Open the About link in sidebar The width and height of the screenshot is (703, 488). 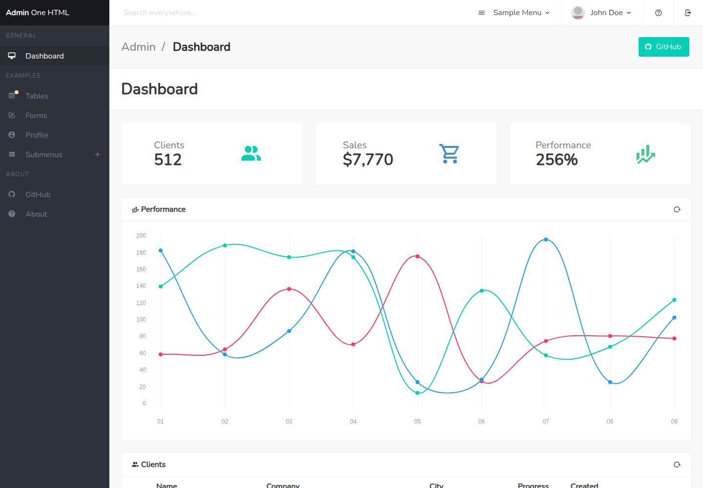[55, 214]
